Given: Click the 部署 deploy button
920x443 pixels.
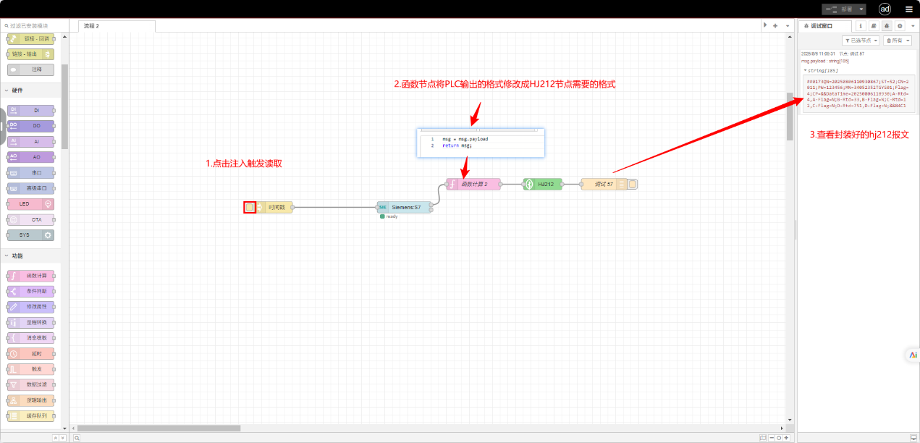Looking at the screenshot, I should pyautogui.click(x=838, y=9).
